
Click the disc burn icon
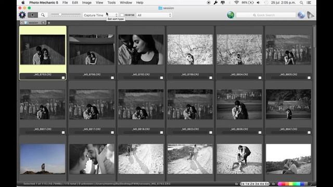(301, 15)
